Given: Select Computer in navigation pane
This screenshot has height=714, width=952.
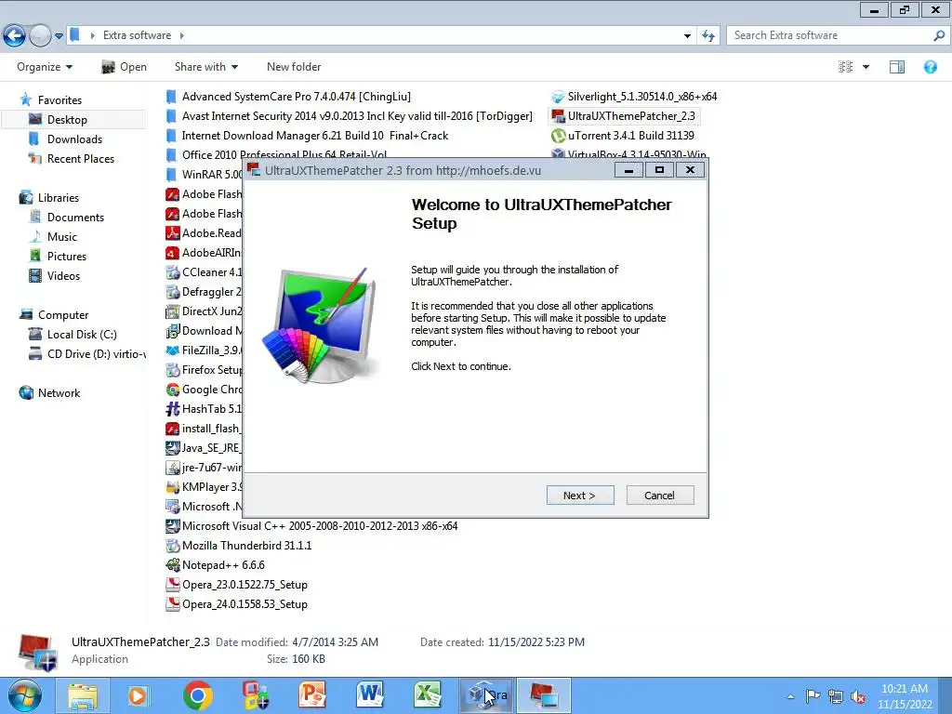Looking at the screenshot, I should click(x=63, y=314).
